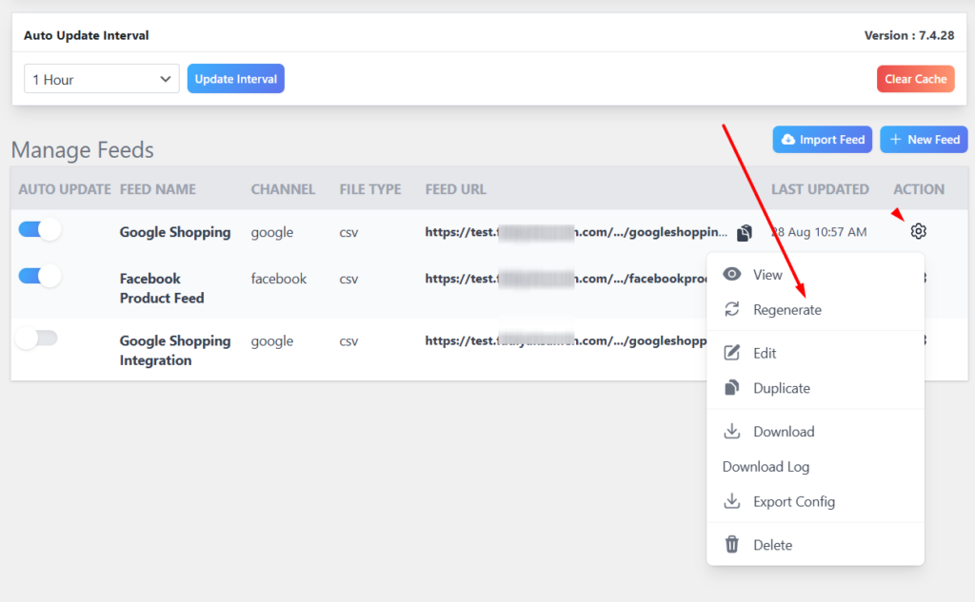Image resolution: width=975 pixels, height=602 pixels.
Task: Click the New Feed plus icon
Action: [x=896, y=139]
